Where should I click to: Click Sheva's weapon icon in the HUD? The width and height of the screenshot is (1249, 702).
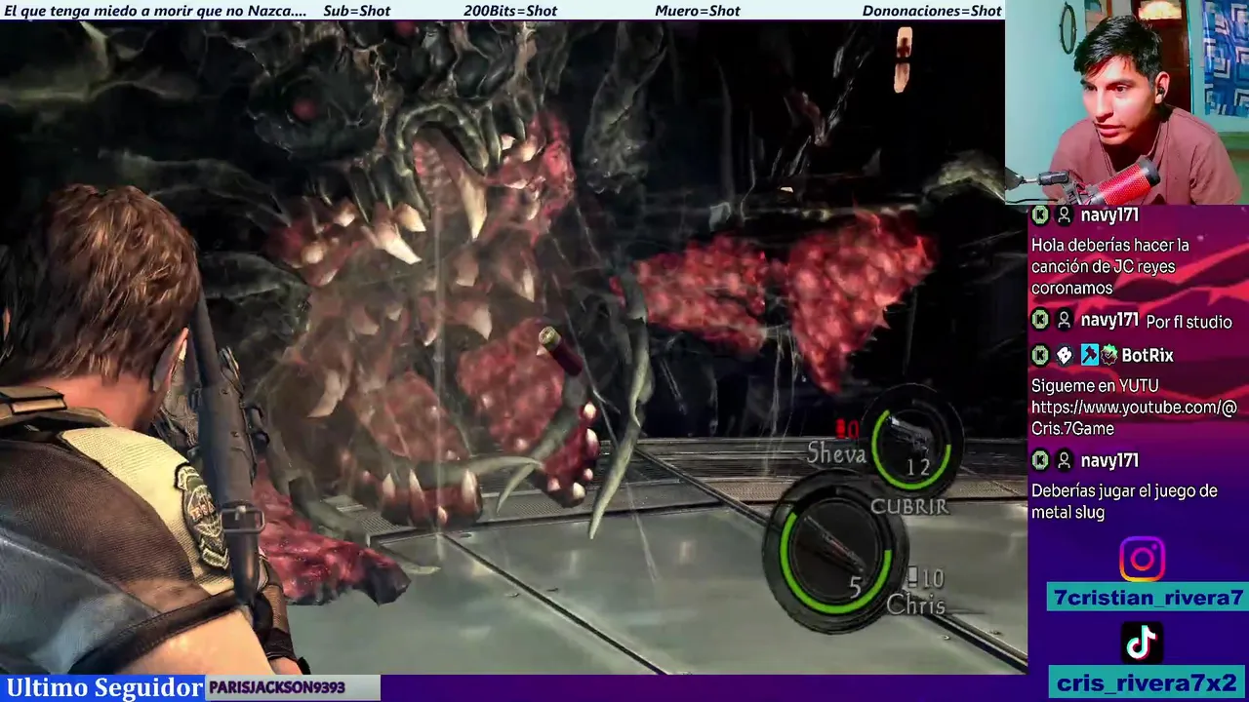point(912,435)
